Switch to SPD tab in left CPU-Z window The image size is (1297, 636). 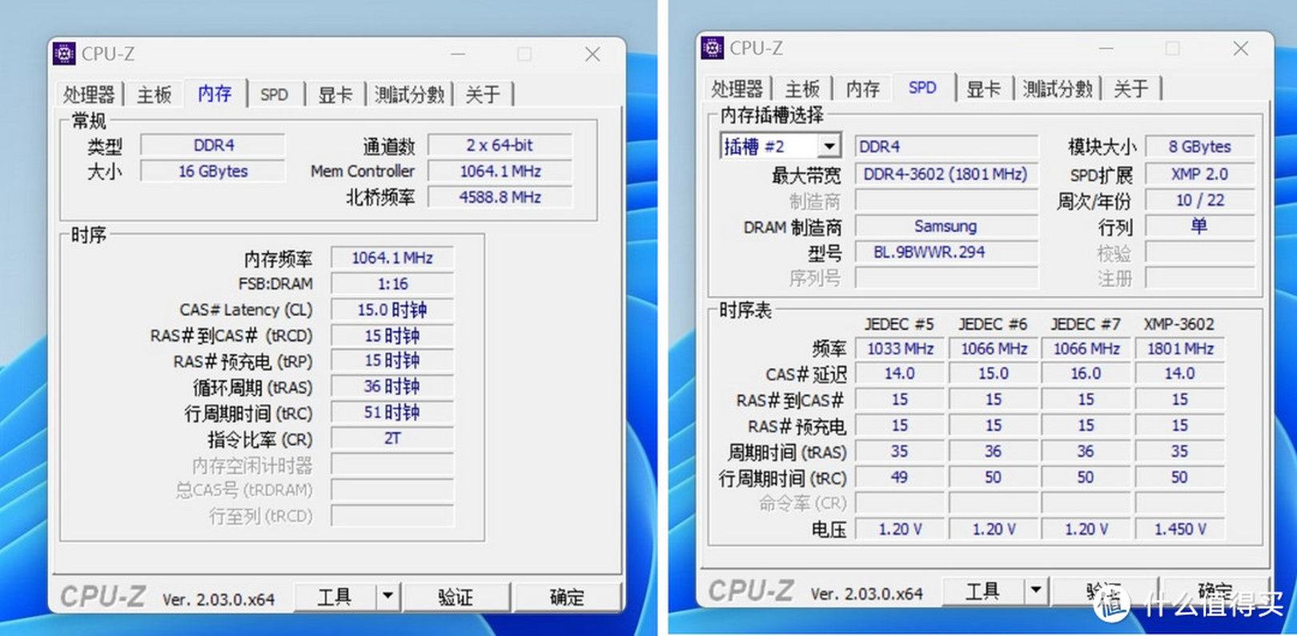pos(274,94)
